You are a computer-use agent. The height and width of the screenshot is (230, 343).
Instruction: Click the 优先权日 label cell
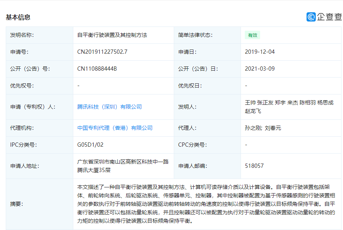tap(208, 86)
